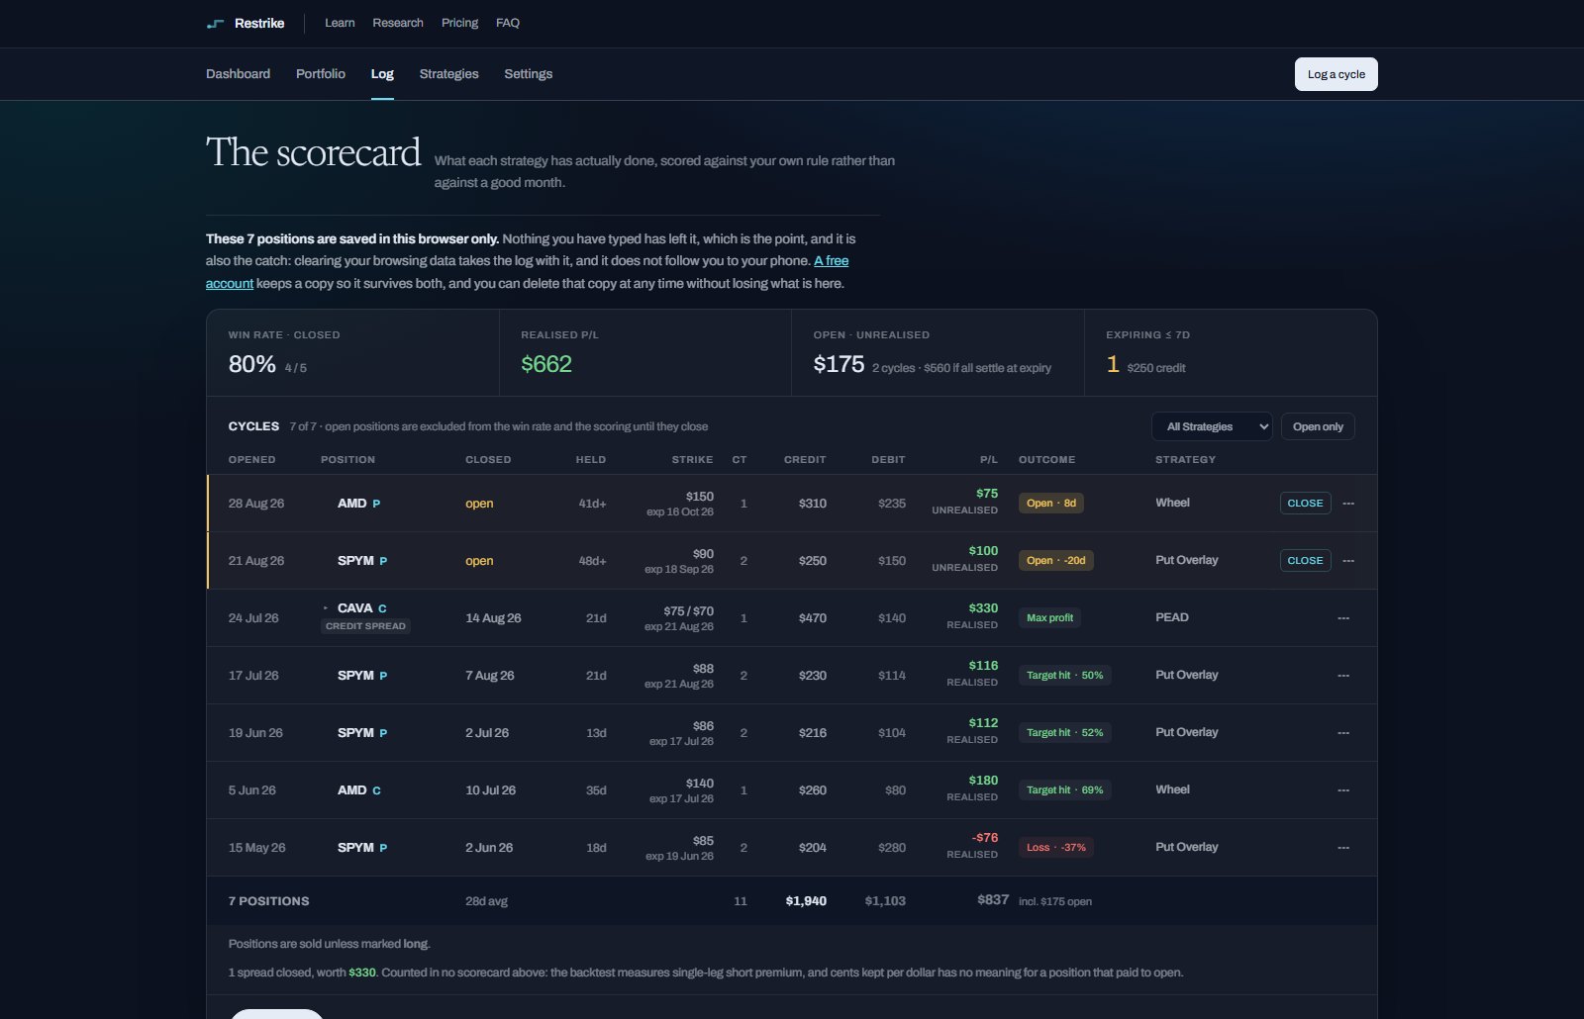Click the OPENED column header
The height and width of the screenshot is (1019, 1584).
[252, 460]
